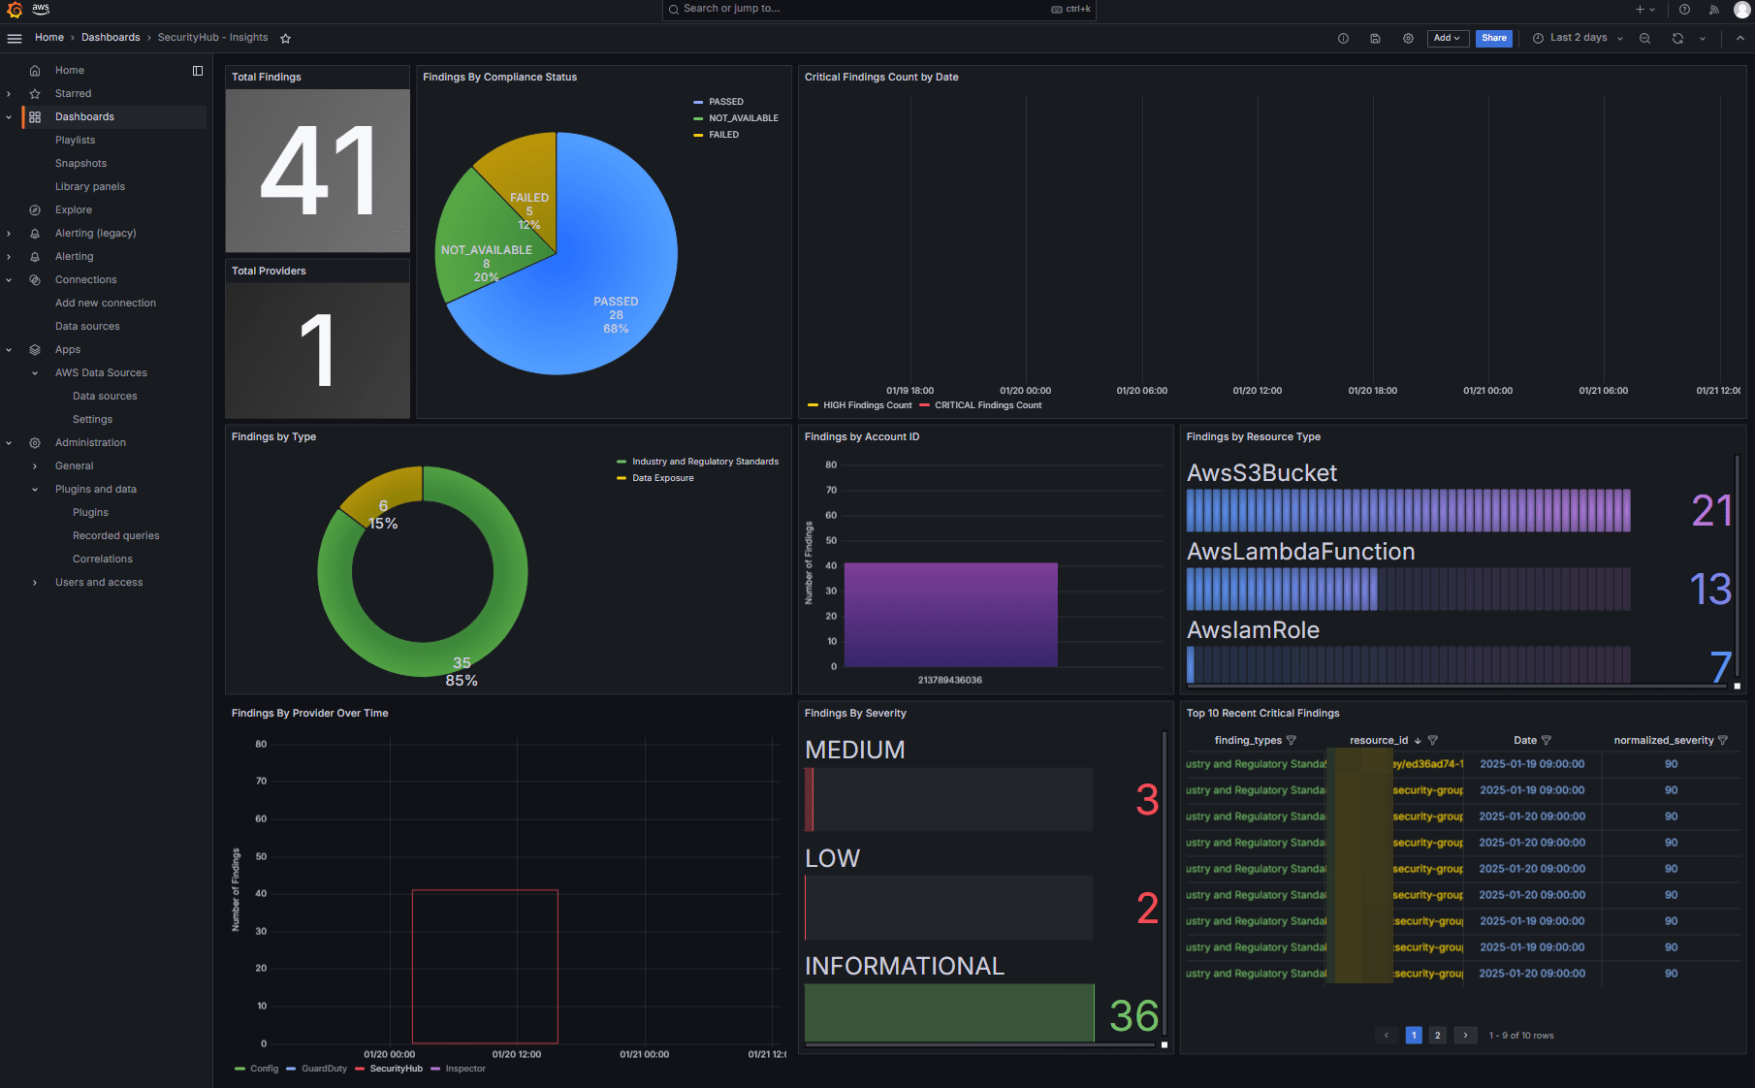The height and width of the screenshot is (1088, 1755).
Task: Open the user profile avatar
Action: click(1741, 10)
